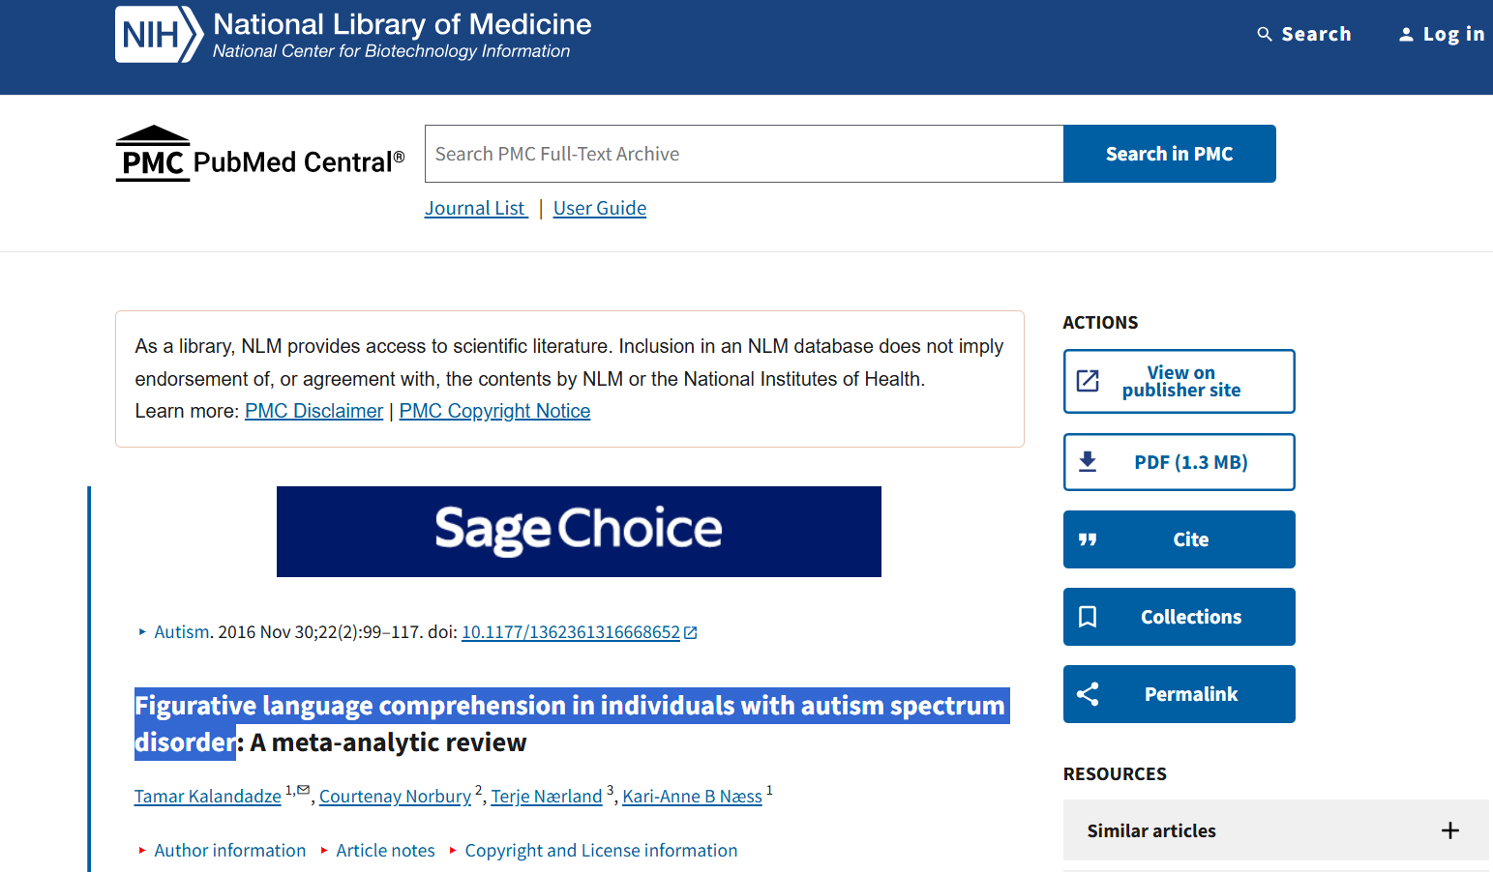Click the Search in PMC button
The width and height of the screenshot is (1493, 872).
1169,154
